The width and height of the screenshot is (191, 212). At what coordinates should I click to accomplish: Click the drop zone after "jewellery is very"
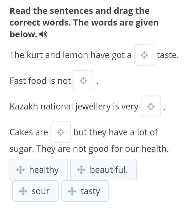(151, 107)
